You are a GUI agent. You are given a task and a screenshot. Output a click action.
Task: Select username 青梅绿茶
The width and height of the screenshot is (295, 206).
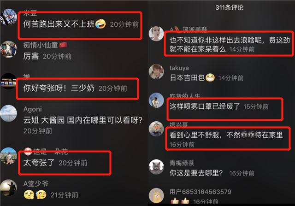pos(182,163)
